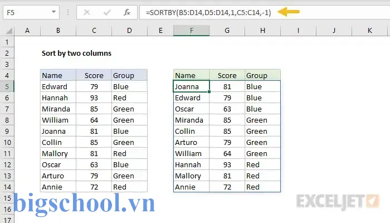Click inside the SORTBY formula in formula bar

(208, 12)
